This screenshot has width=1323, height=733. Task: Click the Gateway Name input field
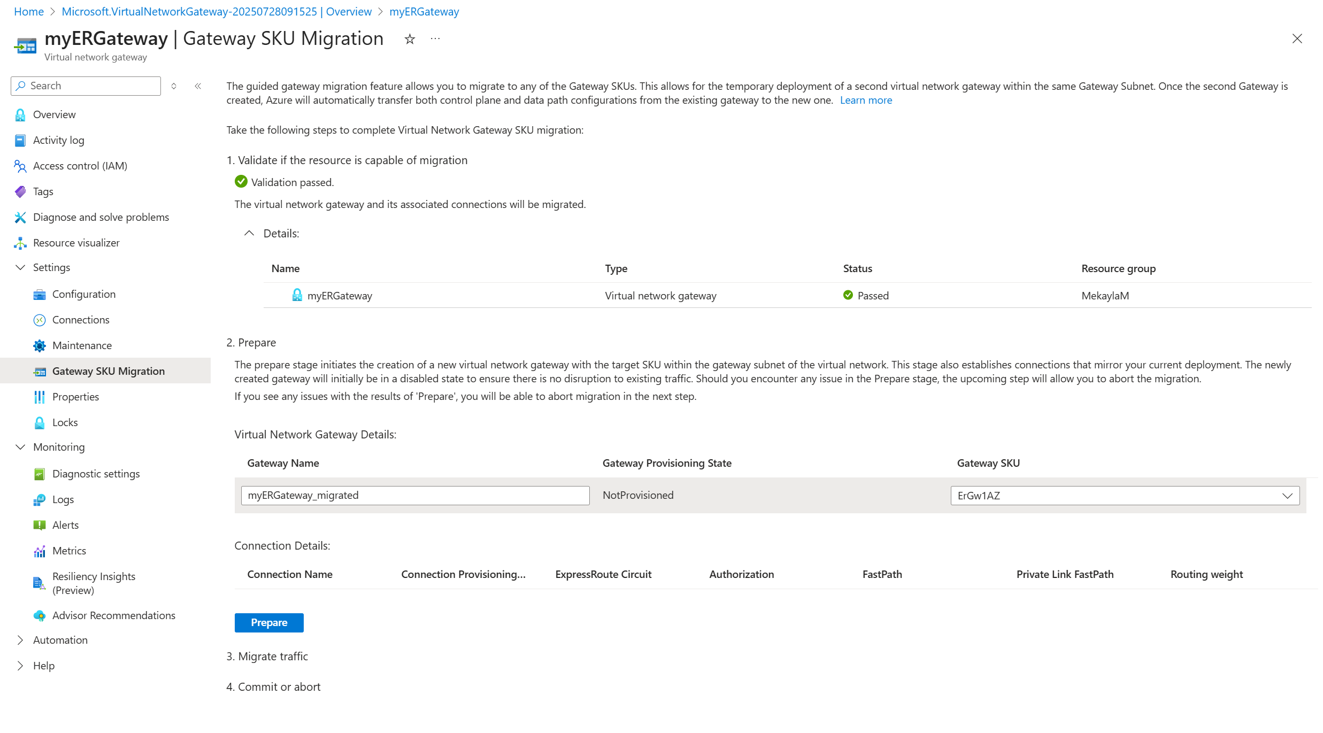[x=415, y=496]
